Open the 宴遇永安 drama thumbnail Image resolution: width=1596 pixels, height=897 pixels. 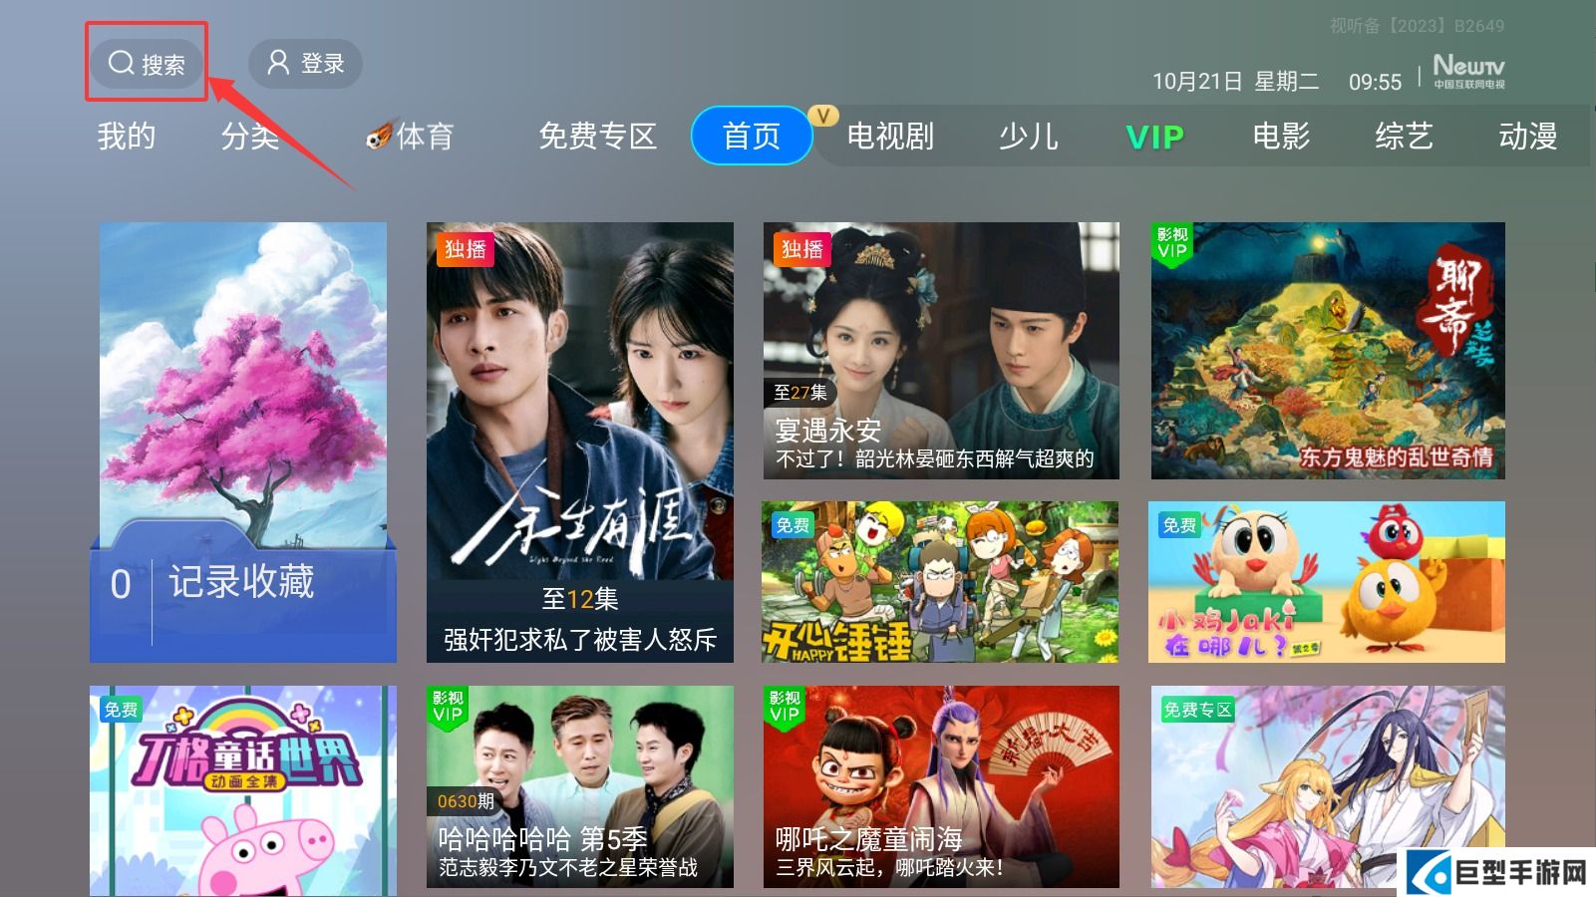[941, 351]
